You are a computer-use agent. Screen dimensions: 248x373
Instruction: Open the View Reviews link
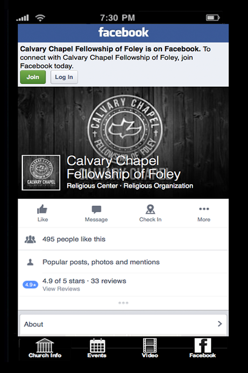click(61, 289)
